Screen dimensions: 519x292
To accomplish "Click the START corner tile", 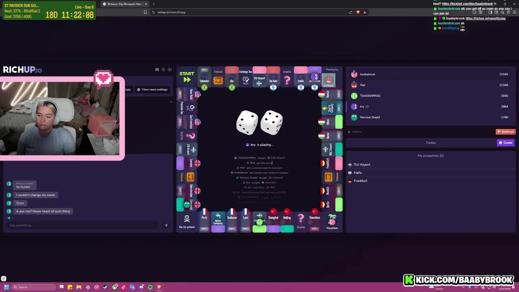I will (187, 77).
